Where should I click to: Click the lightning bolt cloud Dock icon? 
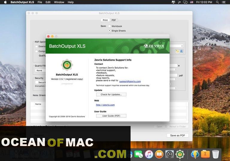coord(195,154)
